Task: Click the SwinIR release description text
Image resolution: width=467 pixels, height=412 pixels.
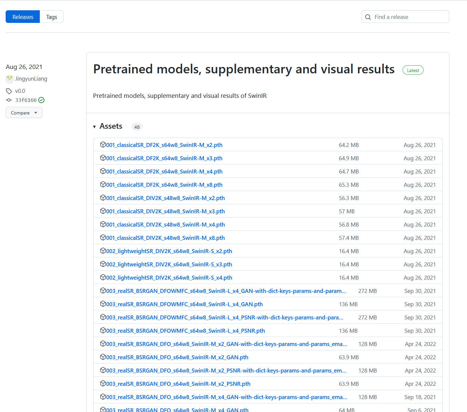Action: 180,96
